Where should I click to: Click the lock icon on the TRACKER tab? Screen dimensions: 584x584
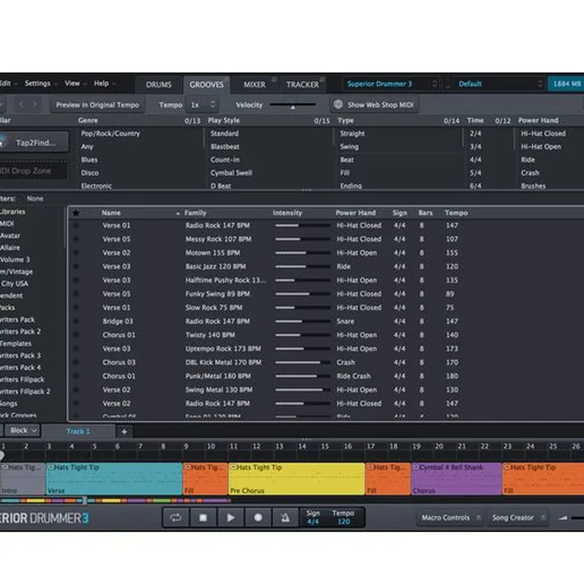click(x=323, y=79)
